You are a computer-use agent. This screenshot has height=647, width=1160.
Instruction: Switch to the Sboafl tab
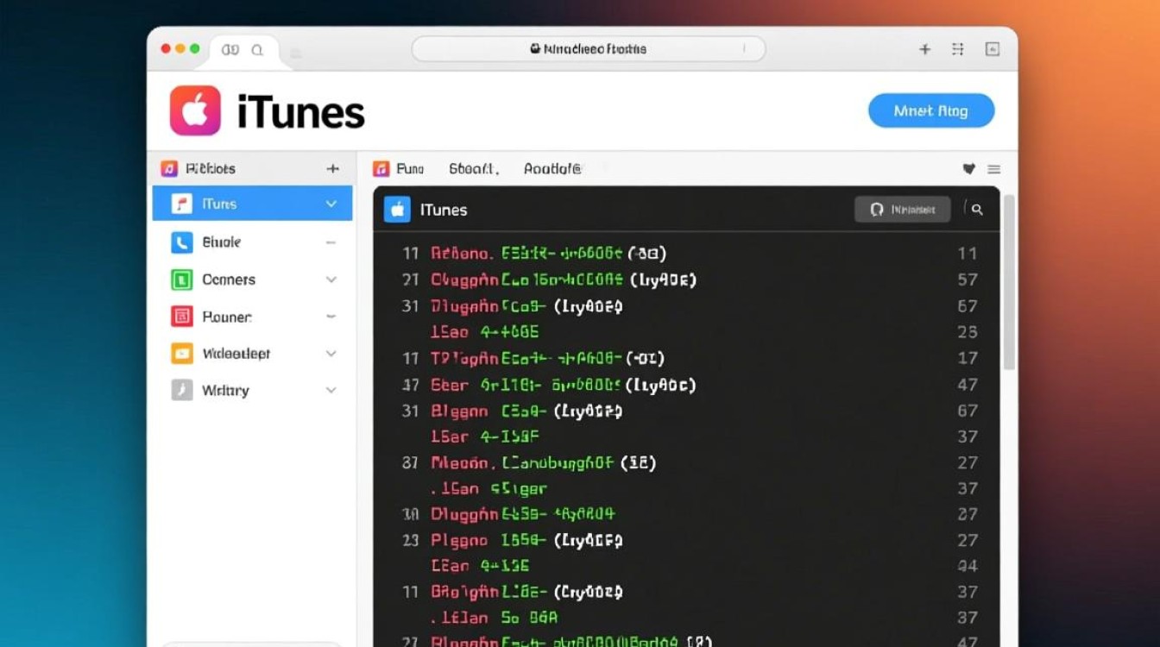(x=474, y=169)
